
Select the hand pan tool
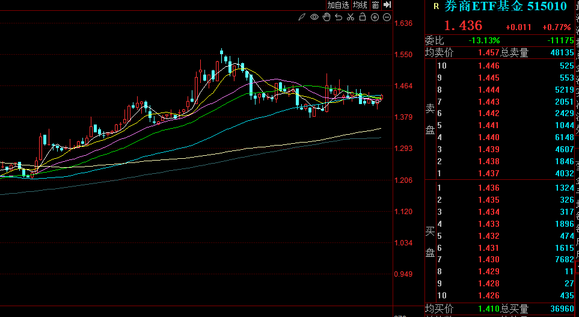[x=326, y=17]
